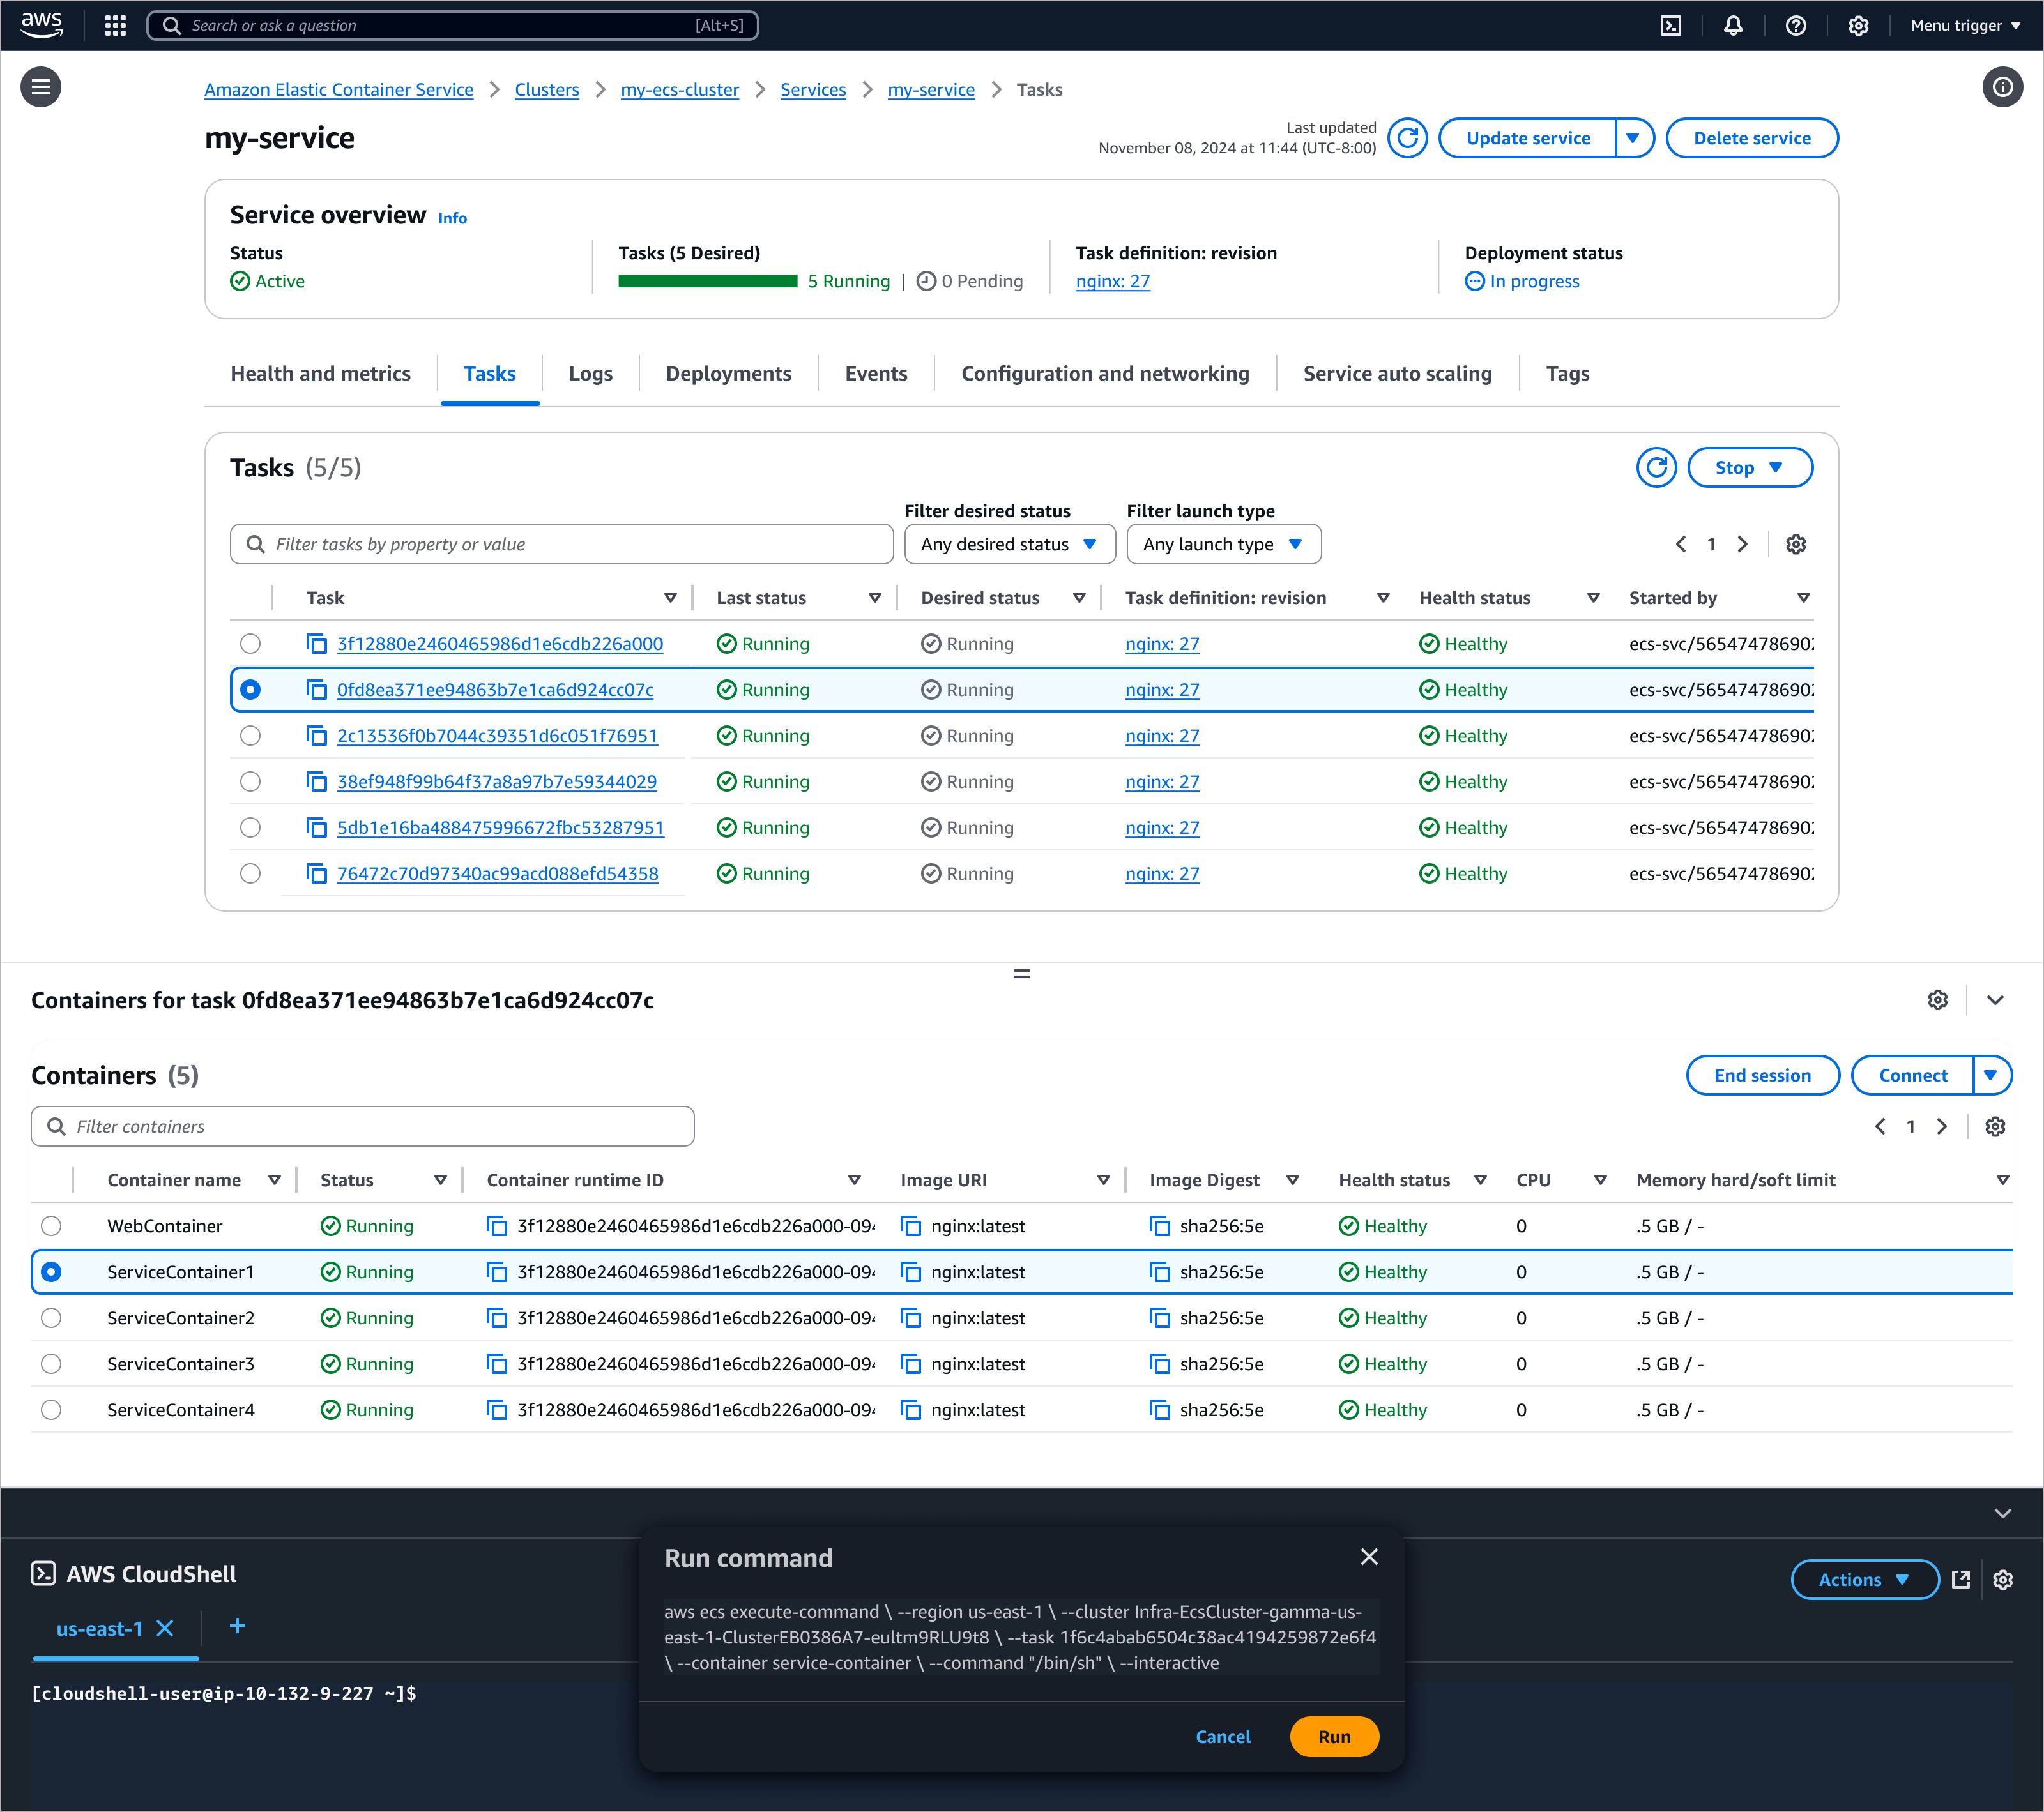Select the ServiceContainer4 radio button

(51, 1410)
